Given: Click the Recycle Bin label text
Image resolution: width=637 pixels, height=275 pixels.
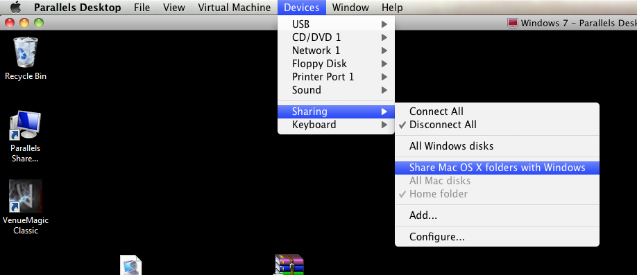Looking at the screenshot, I should (x=26, y=76).
